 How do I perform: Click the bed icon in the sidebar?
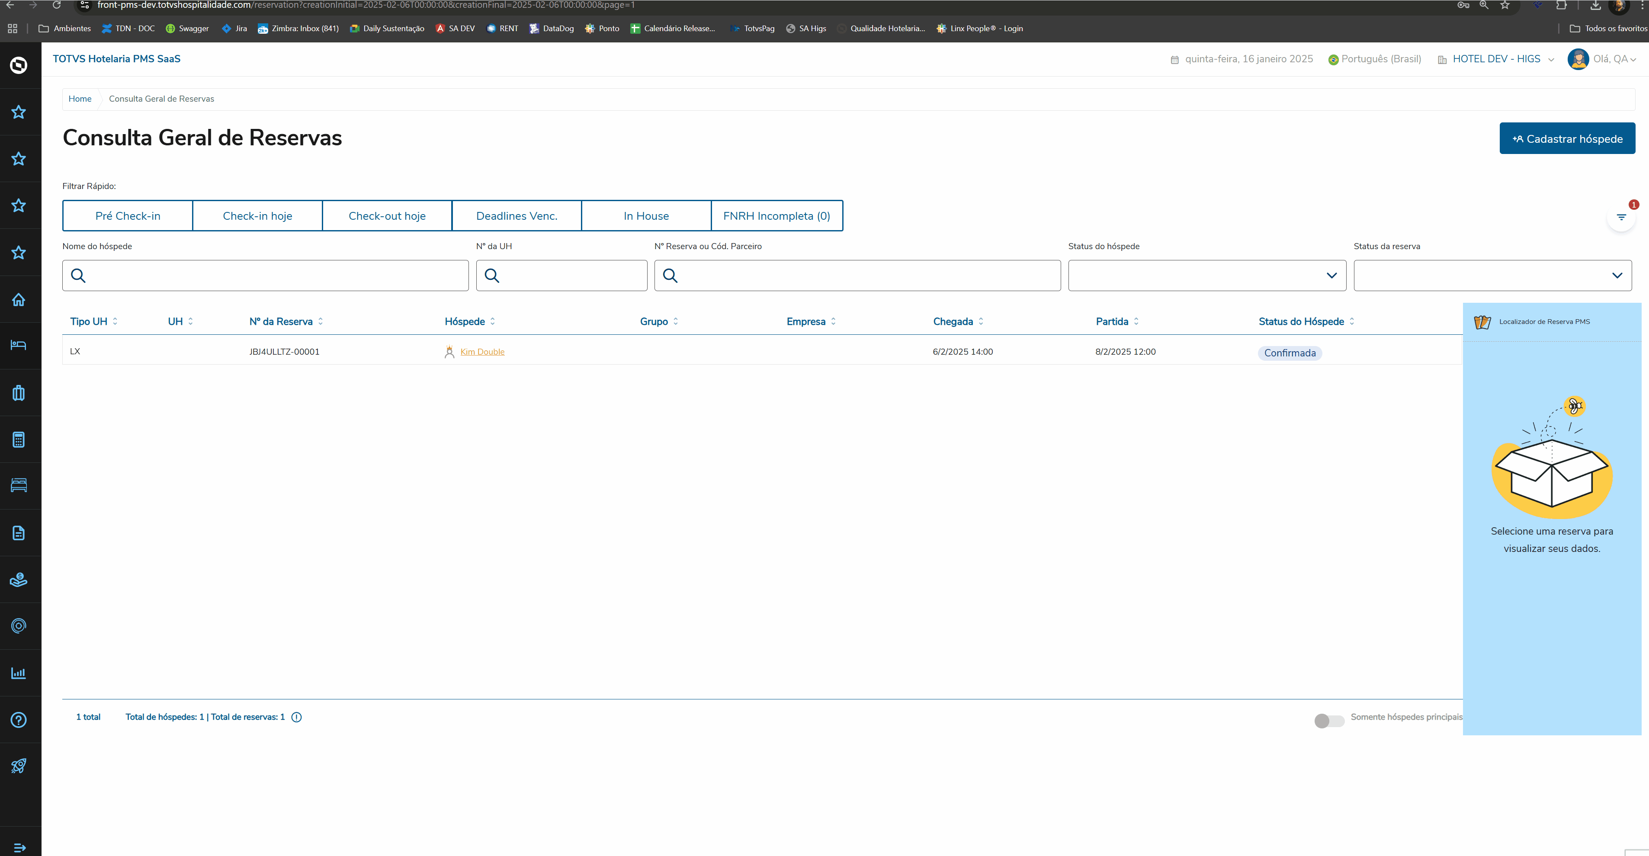[x=19, y=346]
